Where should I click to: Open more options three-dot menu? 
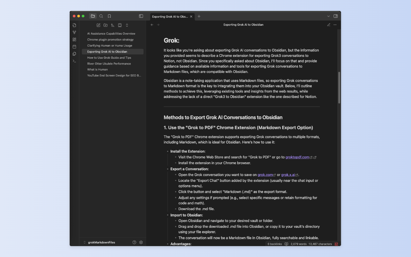[335, 25]
